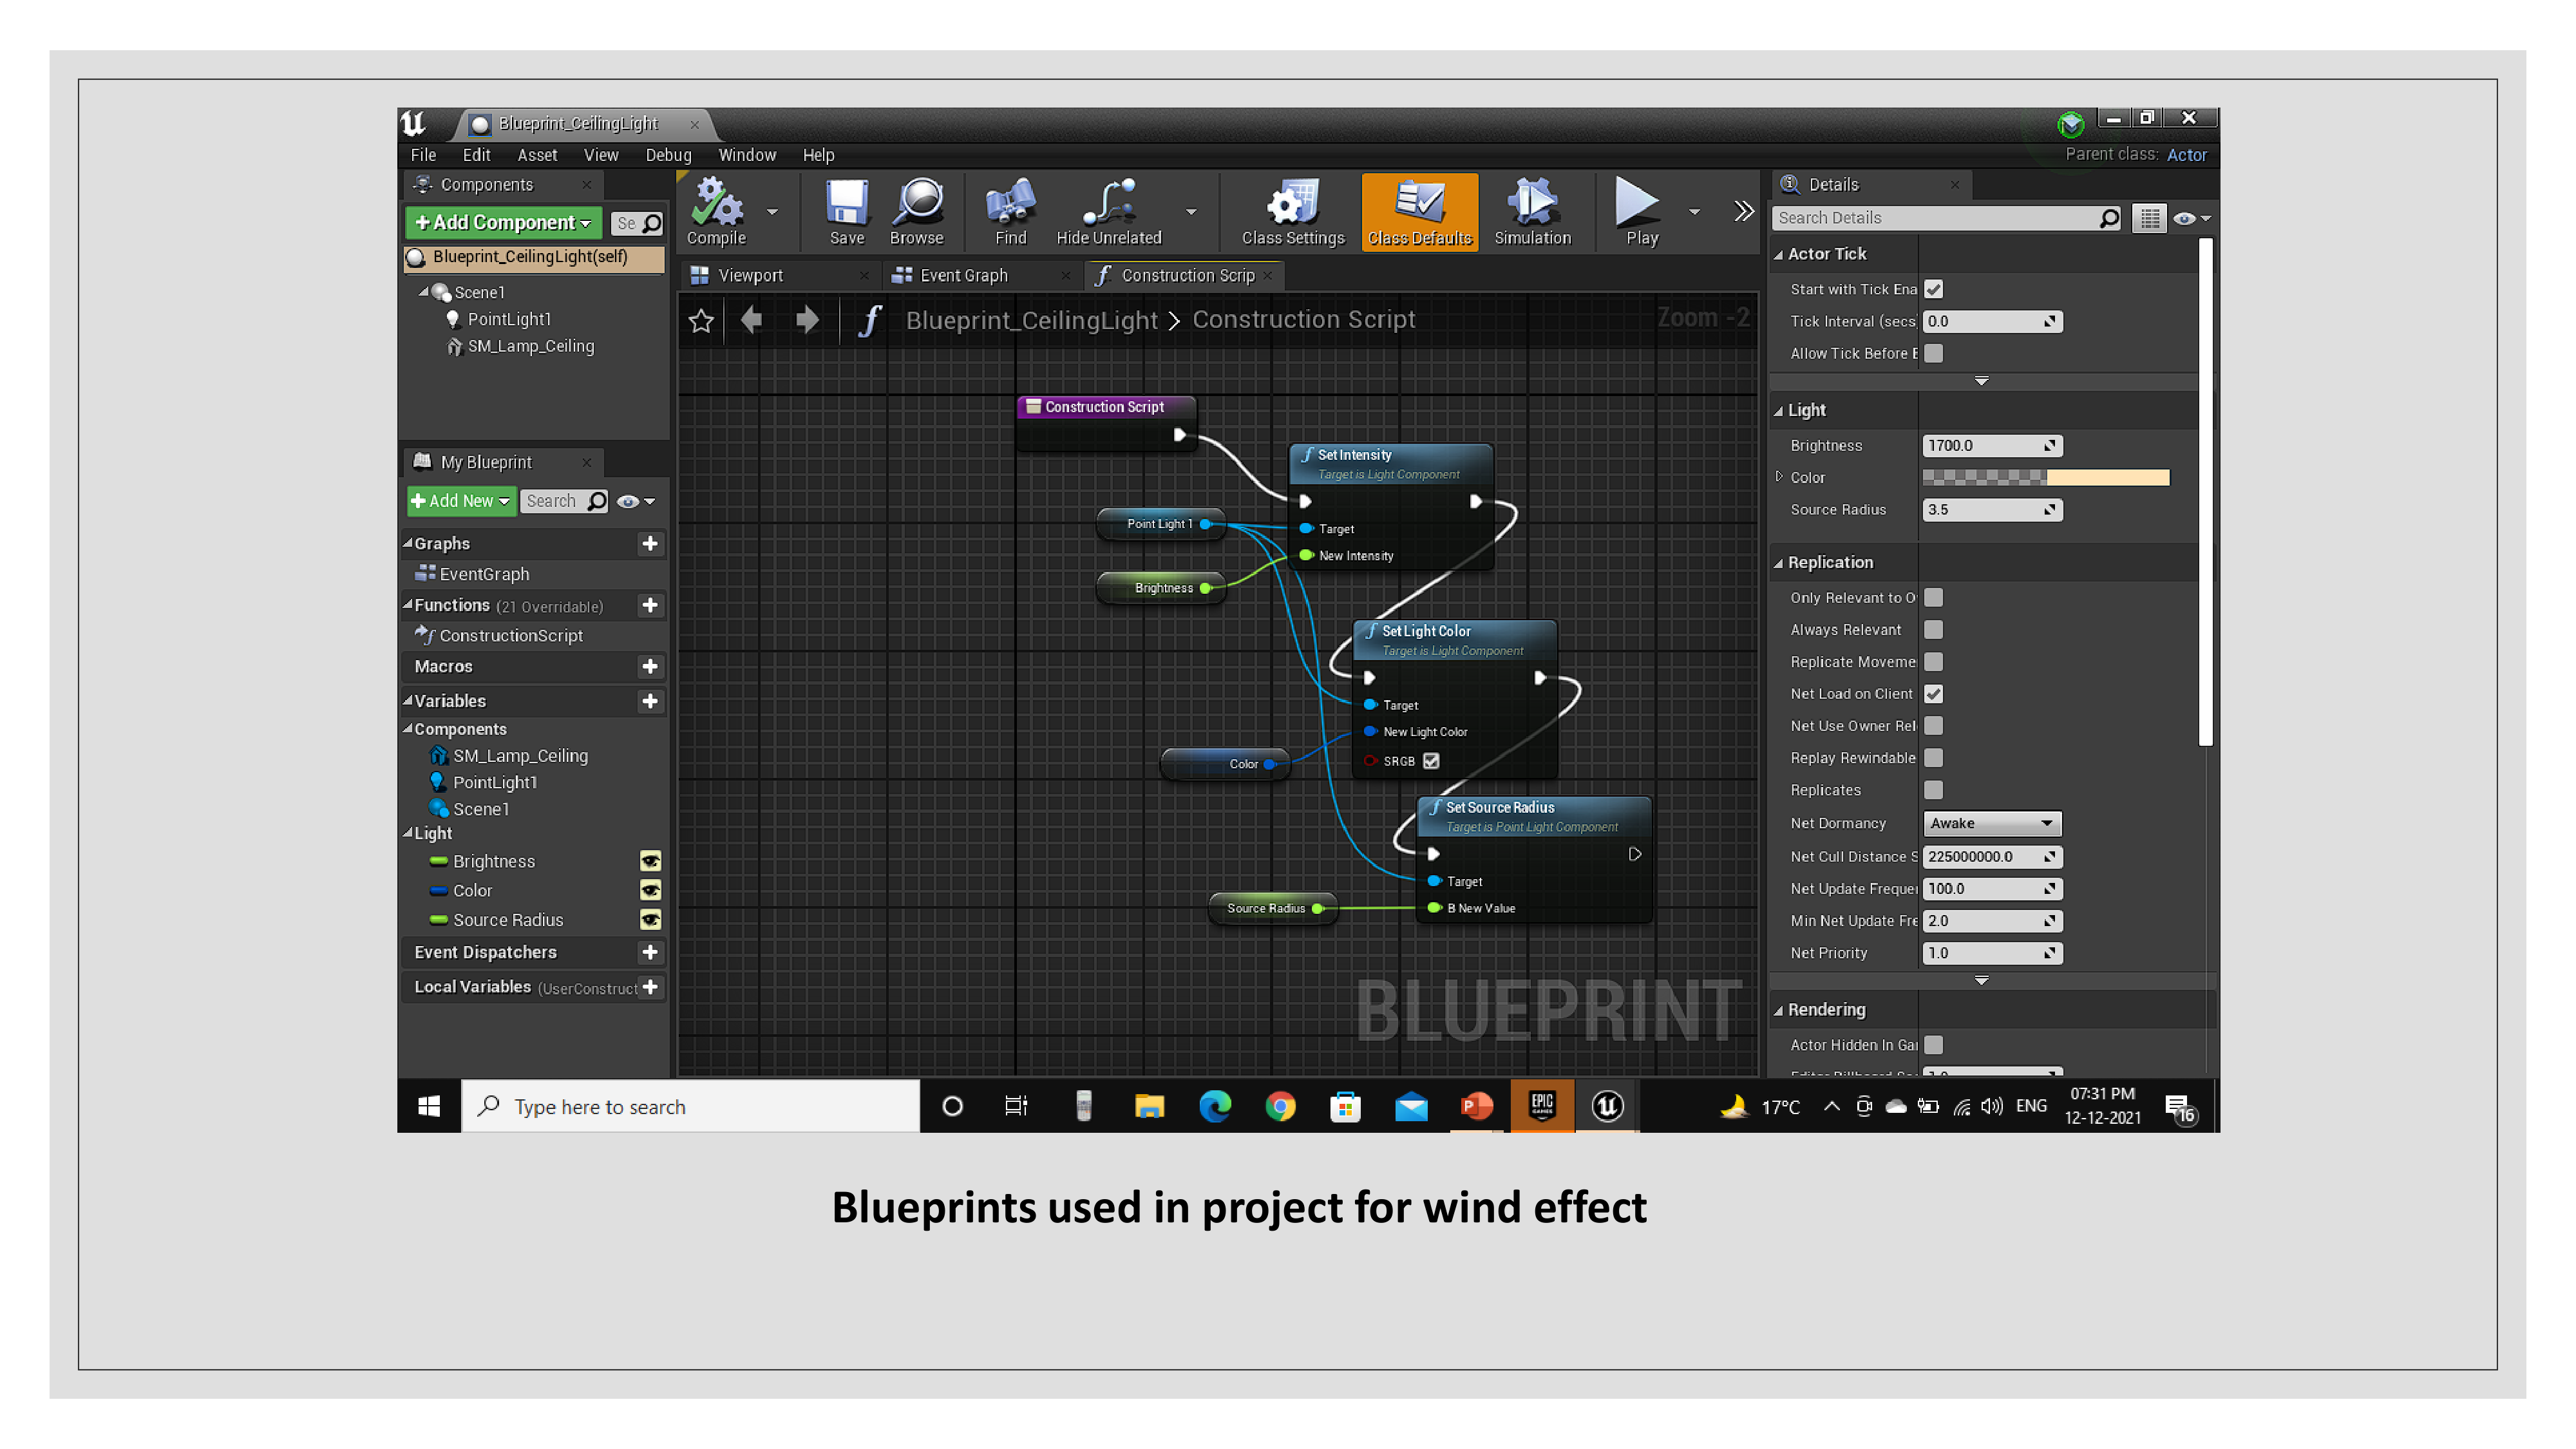Open the Window menu
2576x1449 pixels.
pos(747,155)
